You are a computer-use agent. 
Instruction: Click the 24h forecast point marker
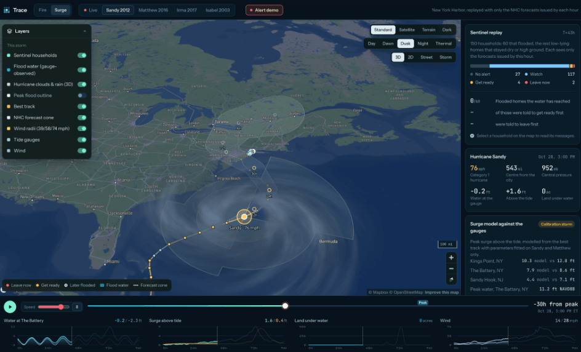pos(270,190)
